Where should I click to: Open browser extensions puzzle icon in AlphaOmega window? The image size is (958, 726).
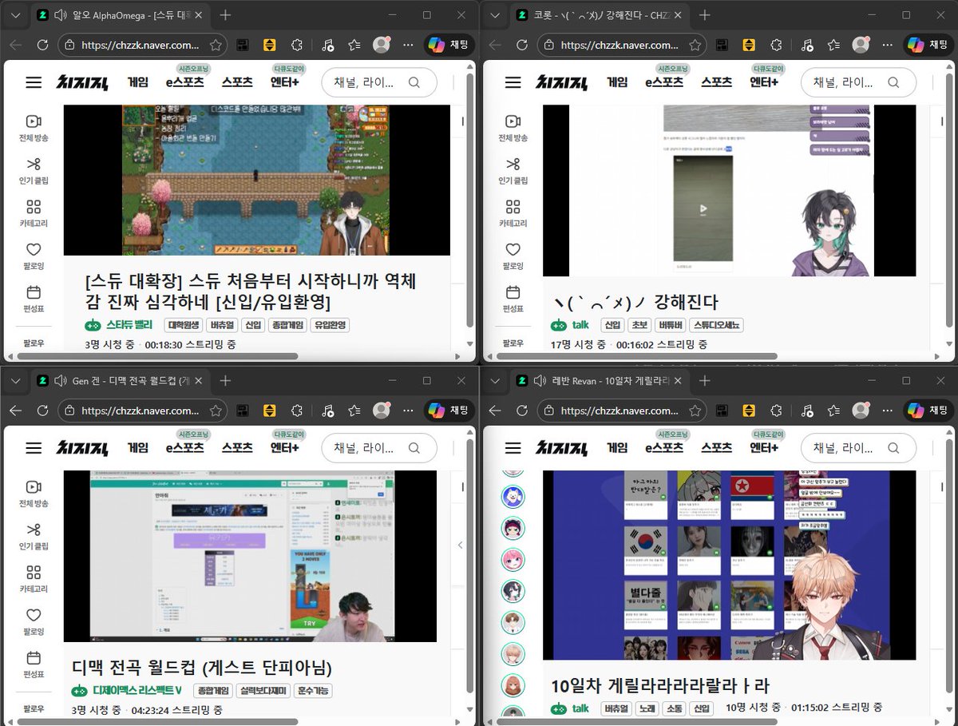(296, 46)
